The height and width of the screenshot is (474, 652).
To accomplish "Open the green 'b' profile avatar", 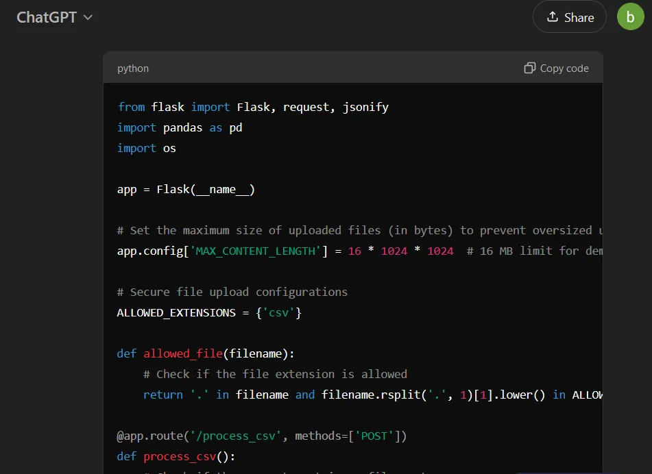I will coord(630,16).
